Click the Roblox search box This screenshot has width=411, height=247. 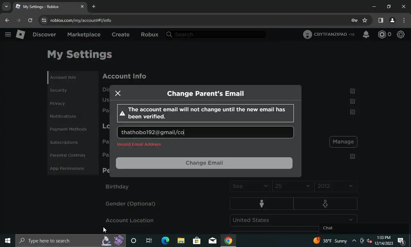tap(215, 34)
